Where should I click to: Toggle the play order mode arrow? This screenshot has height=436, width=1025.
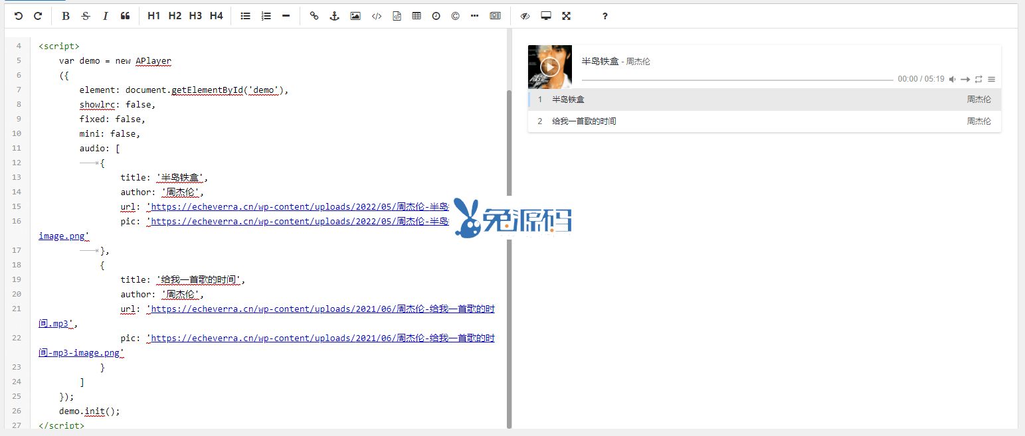point(965,80)
